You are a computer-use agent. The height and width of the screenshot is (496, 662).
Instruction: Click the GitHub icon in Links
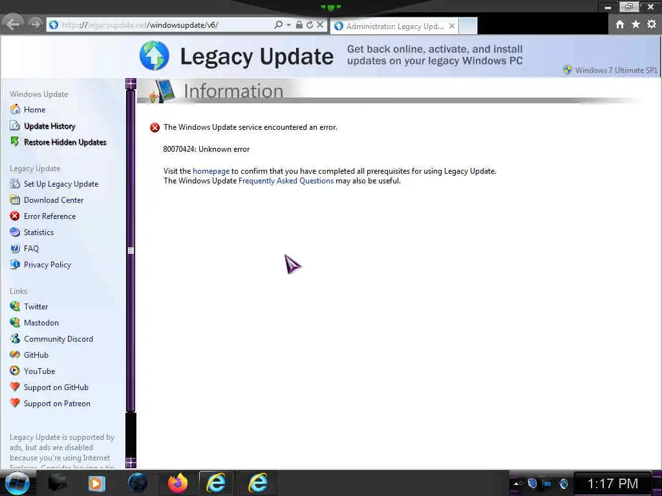(15, 355)
